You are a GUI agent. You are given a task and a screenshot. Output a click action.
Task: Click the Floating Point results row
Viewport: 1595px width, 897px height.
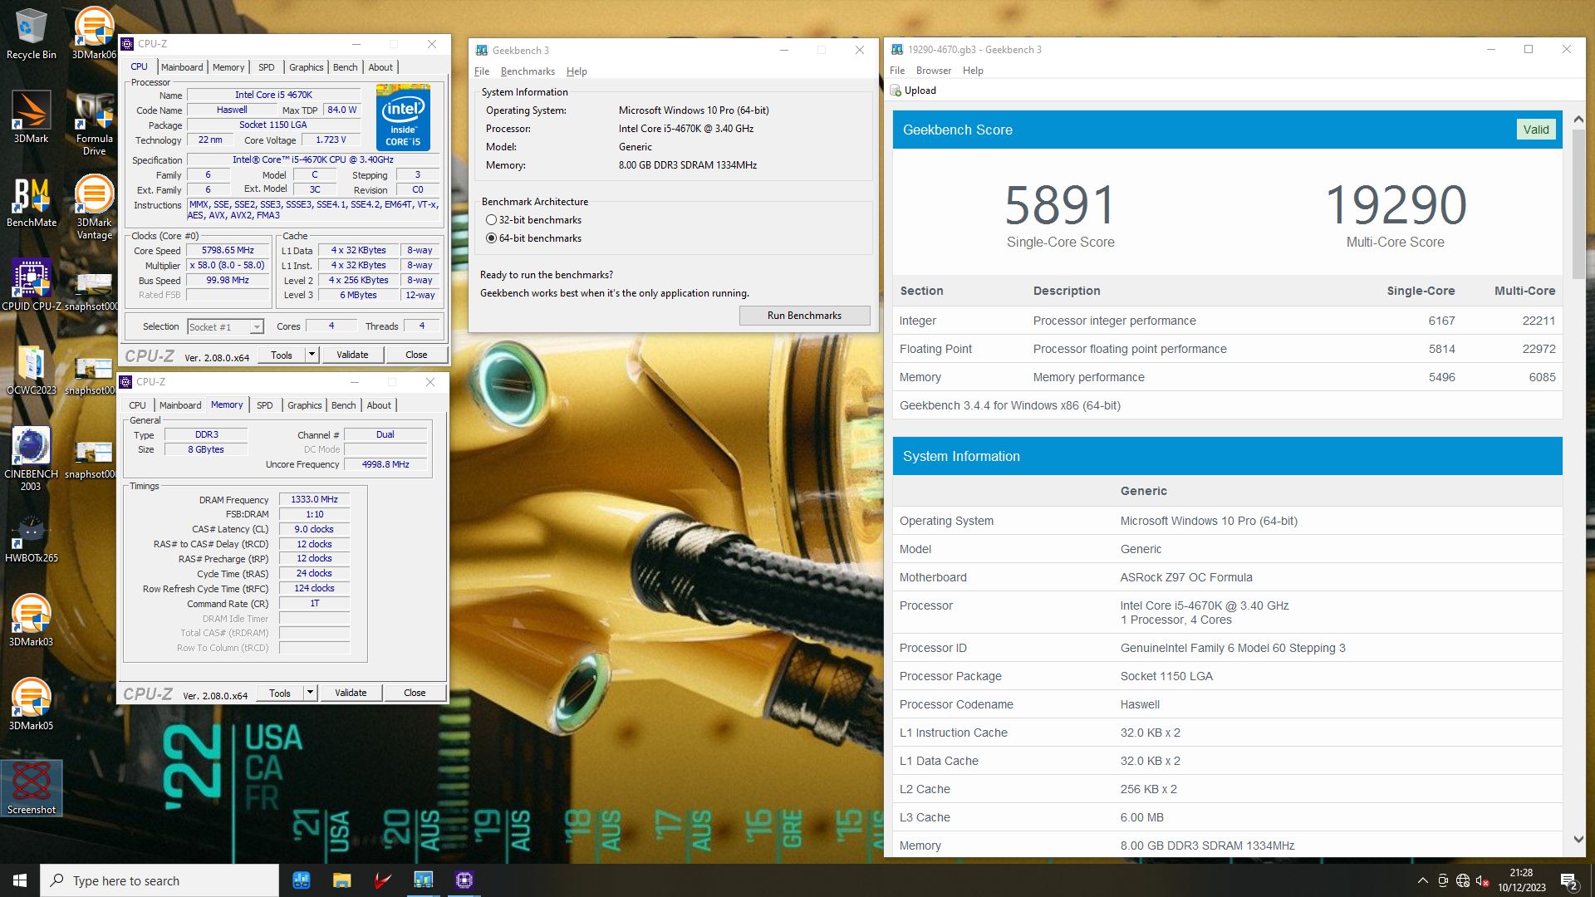[1227, 349]
